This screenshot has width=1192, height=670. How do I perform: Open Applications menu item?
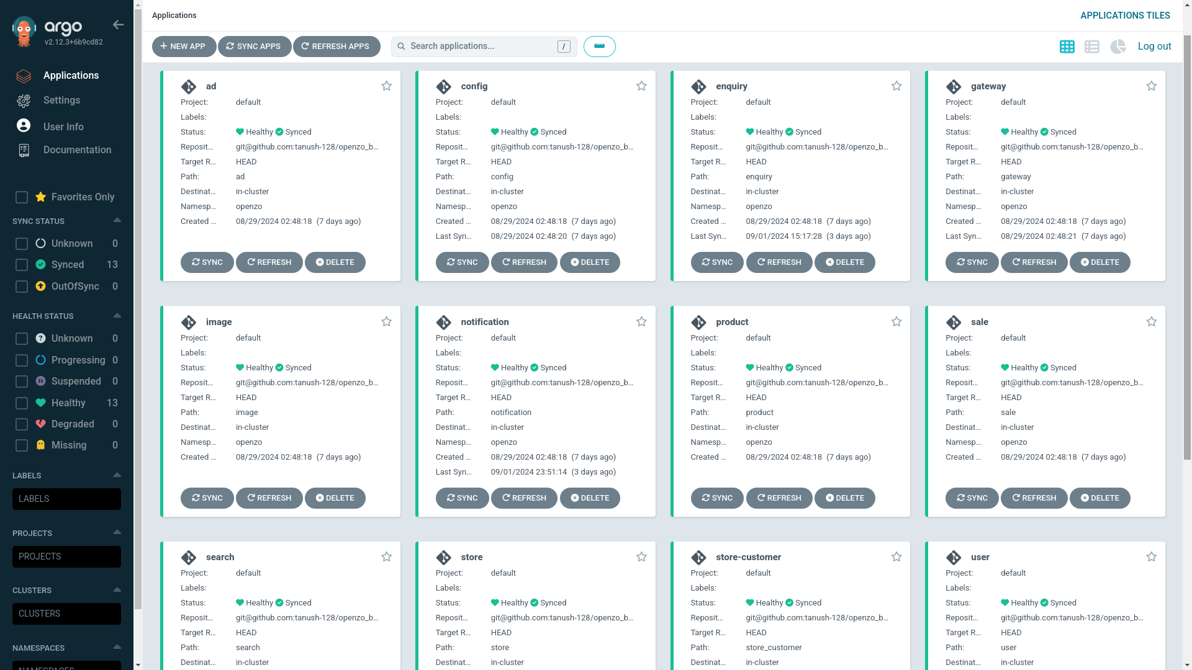[x=68, y=76]
